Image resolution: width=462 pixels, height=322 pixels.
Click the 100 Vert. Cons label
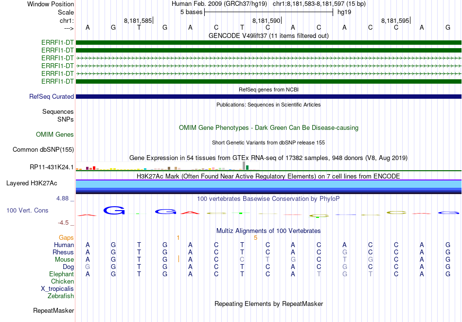(x=27, y=210)
